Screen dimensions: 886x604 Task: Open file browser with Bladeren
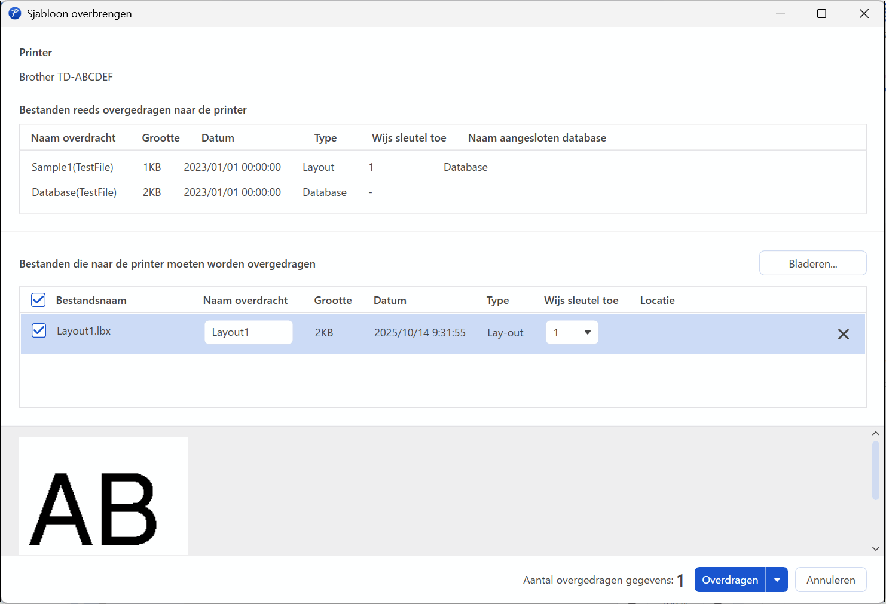(812, 263)
